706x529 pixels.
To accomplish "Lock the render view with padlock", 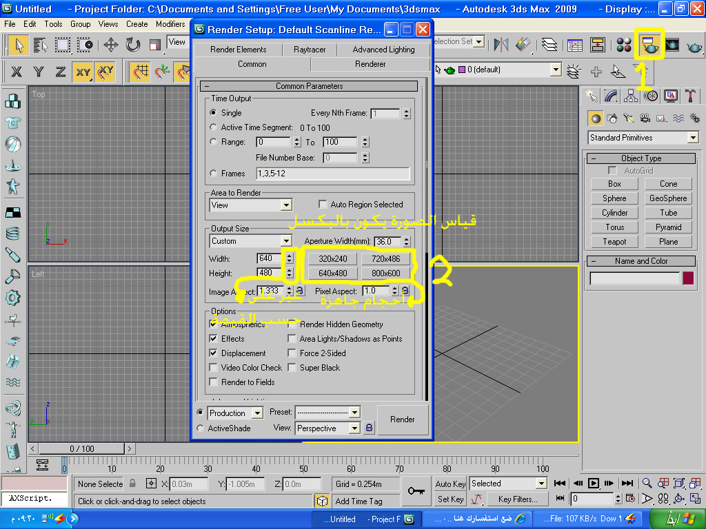I will (369, 428).
